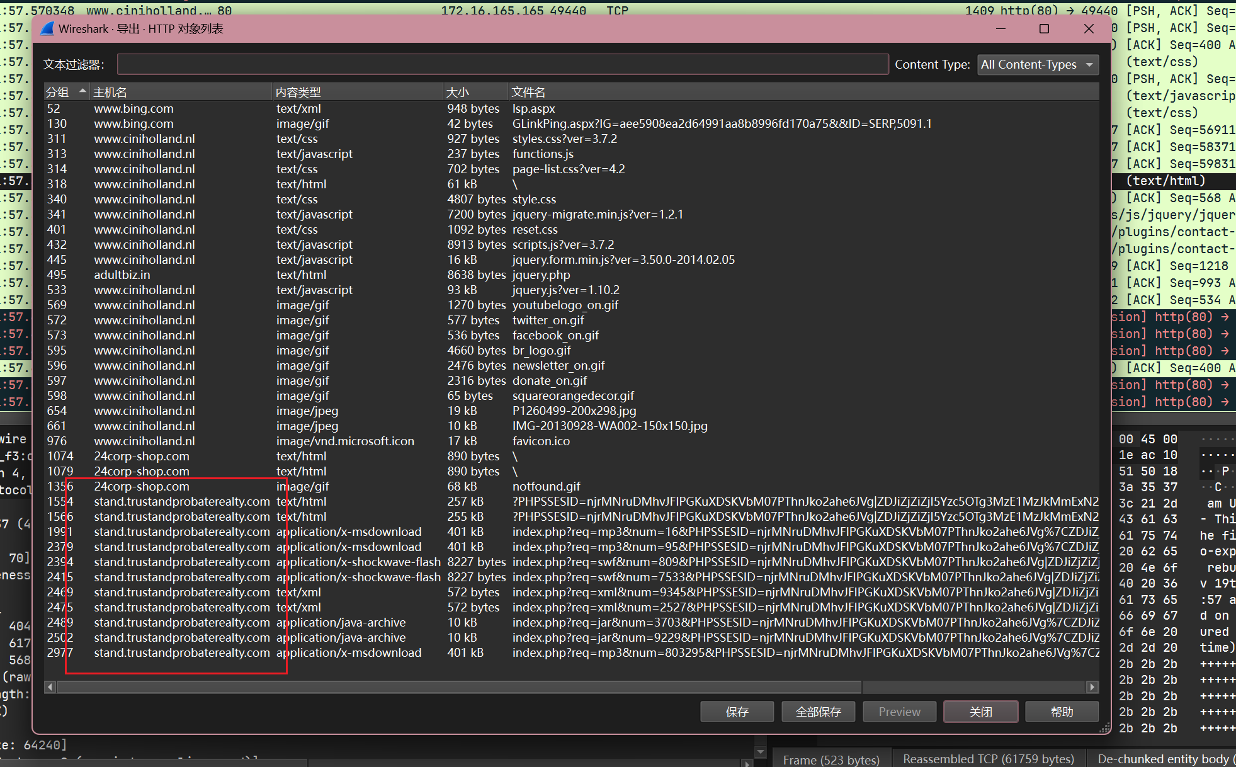Select the notfound.gif row
Screen dimensions: 1236x767
547,486
